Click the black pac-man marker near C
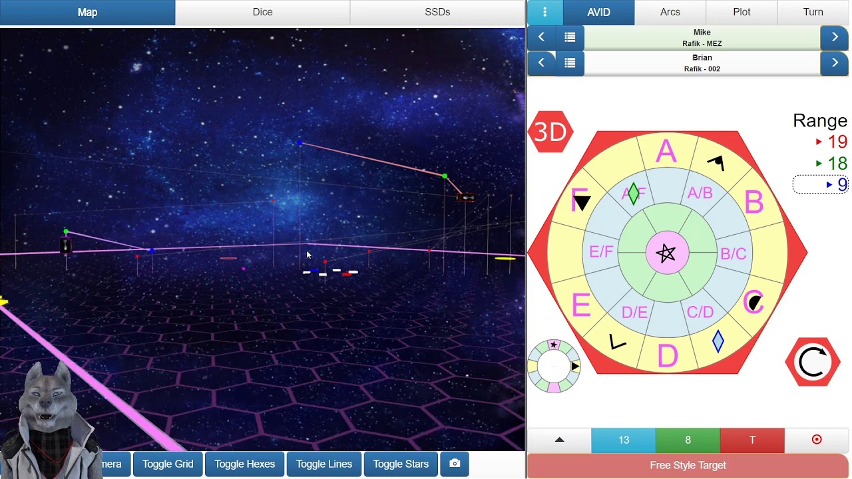This screenshot has height=479, width=852. (755, 304)
